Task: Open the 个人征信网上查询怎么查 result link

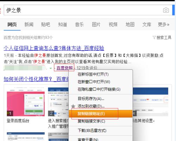Action: tap(54, 48)
